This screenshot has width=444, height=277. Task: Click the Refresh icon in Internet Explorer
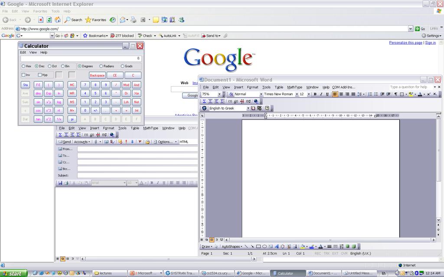[49, 20]
